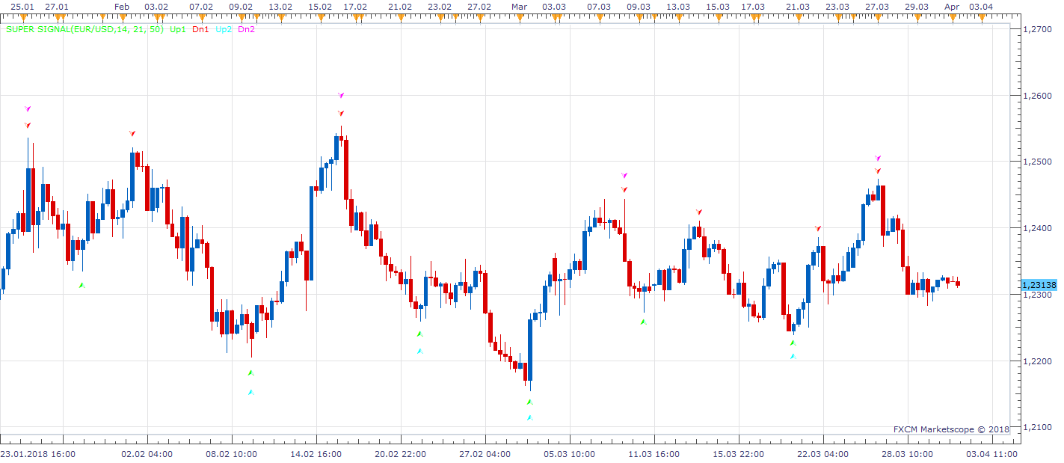Click the magenta Dn2 arrow above the 25.01 high

28,108
